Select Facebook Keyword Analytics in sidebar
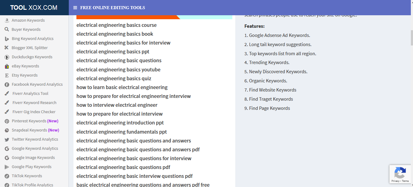 point(37,85)
